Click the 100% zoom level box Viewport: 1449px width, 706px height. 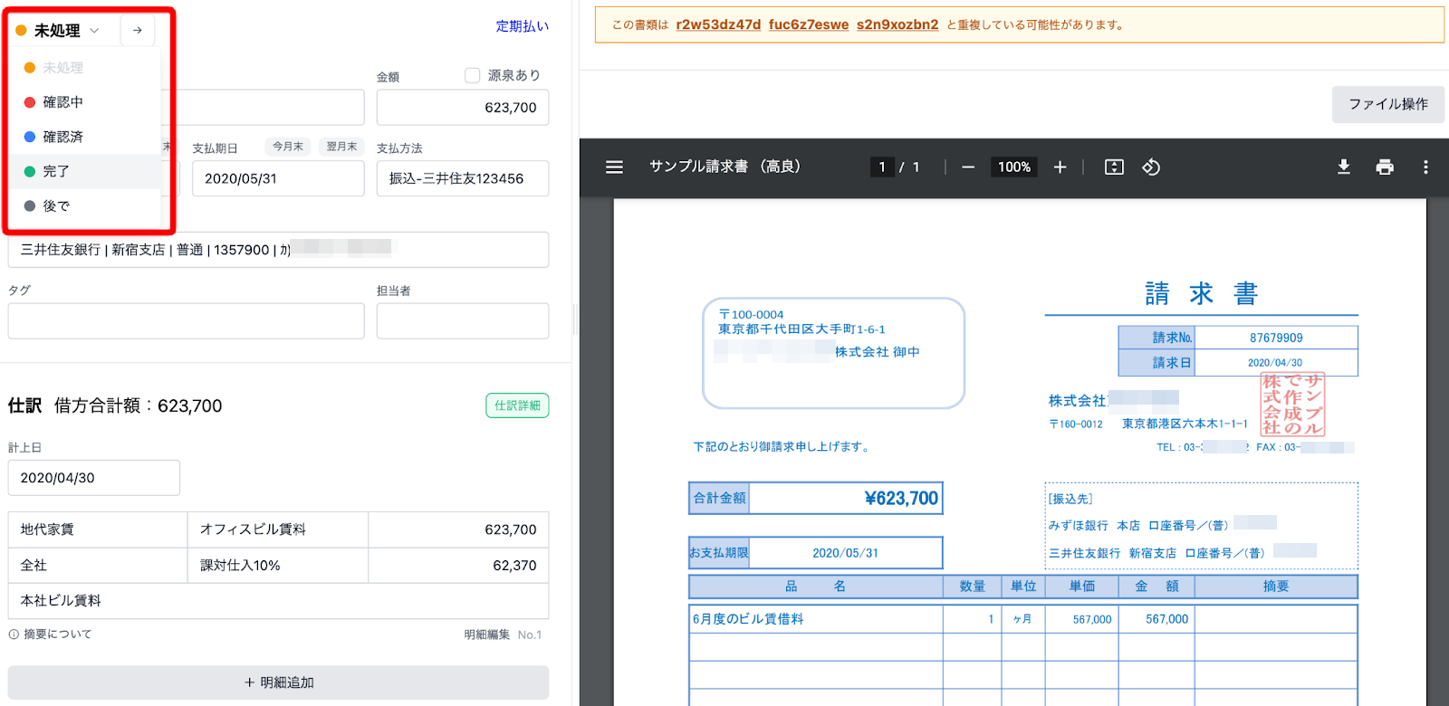coord(1014,167)
